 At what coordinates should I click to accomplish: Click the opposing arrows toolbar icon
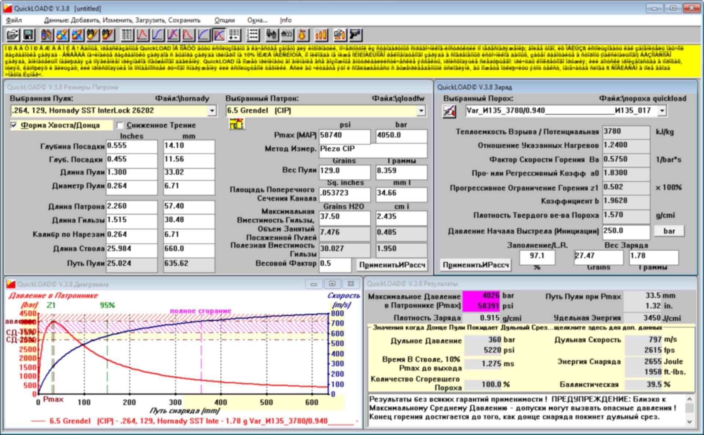coord(272,35)
